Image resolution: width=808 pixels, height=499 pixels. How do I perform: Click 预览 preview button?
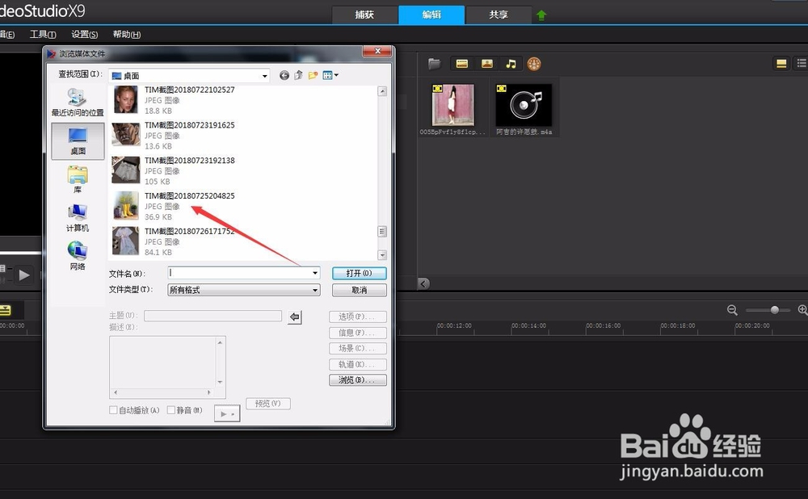pos(268,404)
